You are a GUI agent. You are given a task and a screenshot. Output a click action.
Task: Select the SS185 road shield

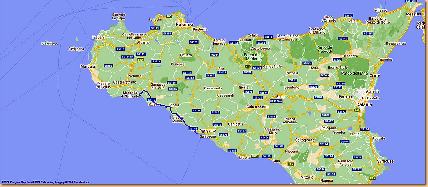click(368, 33)
